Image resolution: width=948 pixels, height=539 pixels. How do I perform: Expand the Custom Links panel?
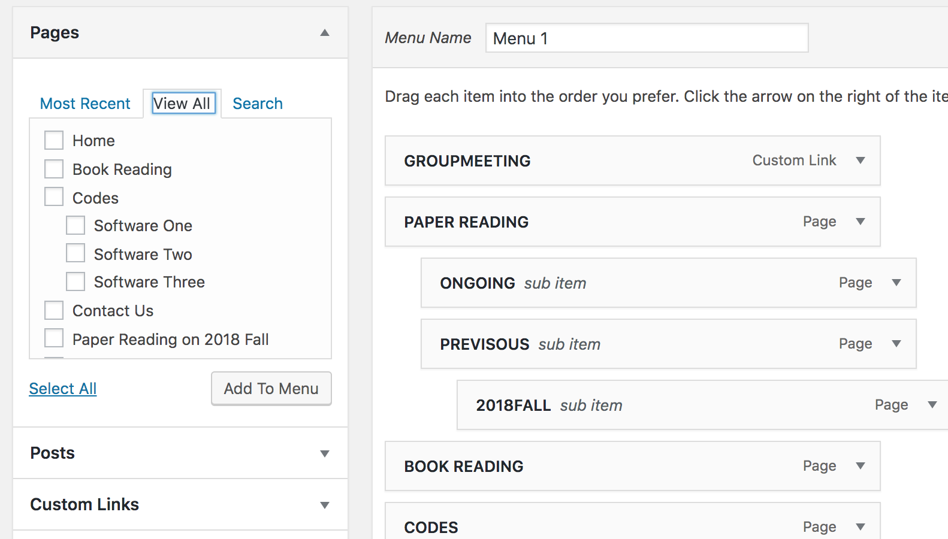pyautogui.click(x=325, y=504)
